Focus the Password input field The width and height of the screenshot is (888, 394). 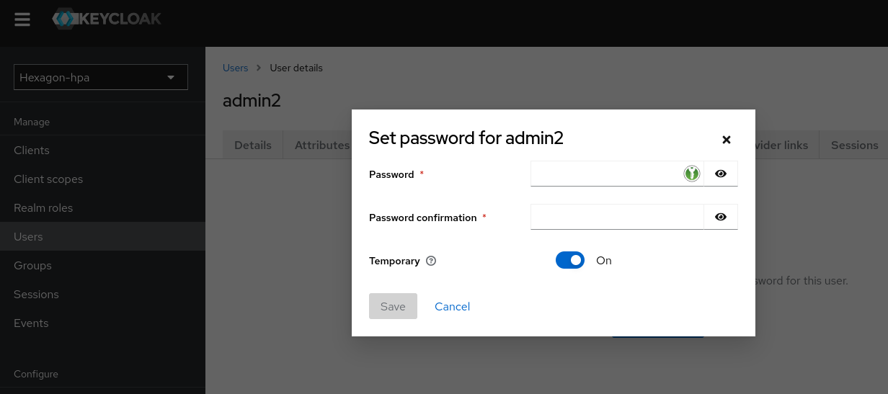pyautogui.click(x=617, y=174)
